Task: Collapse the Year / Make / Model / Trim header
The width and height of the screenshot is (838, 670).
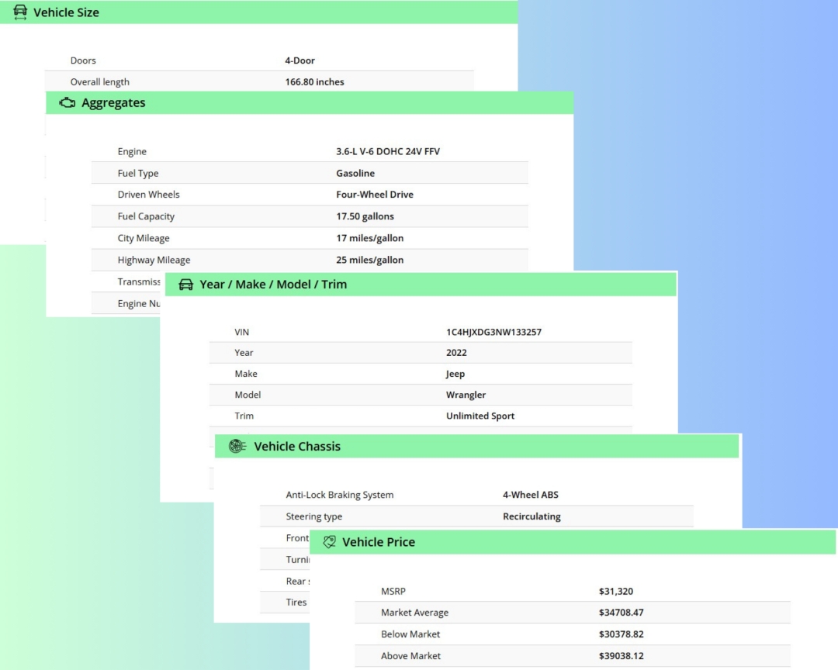Action: (273, 285)
